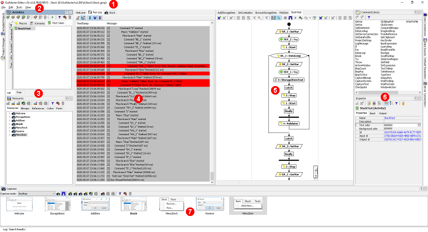Open the Tools menu
The image size is (428, 232).
click(19, 8)
